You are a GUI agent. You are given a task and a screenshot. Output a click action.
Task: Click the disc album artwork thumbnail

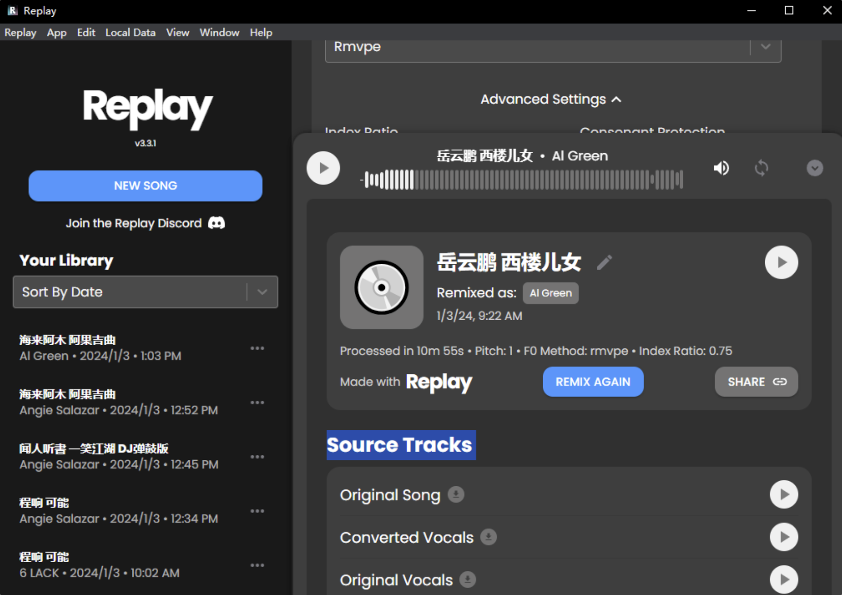coord(382,287)
